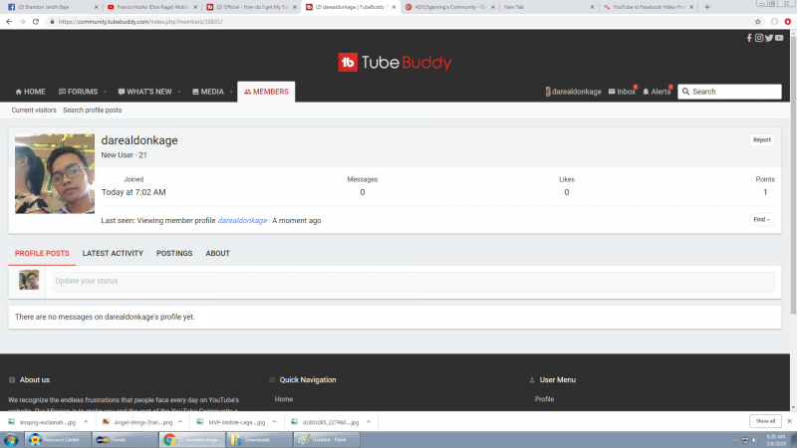Open the Instagram social icon in header
The image size is (797, 448).
[x=759, y=38]
